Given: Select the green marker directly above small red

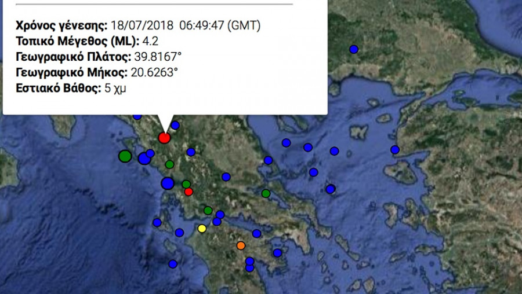Looking at the screenshot, I should click(x=186, y=184).
